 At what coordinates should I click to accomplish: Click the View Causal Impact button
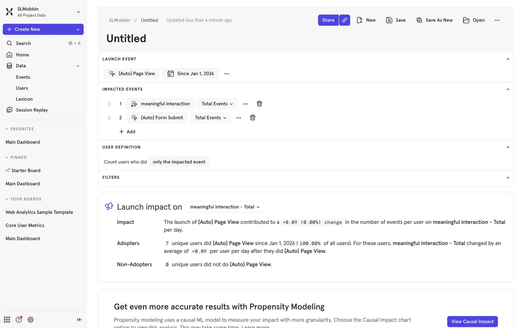472,321
